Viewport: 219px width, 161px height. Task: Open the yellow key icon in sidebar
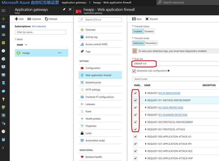point(3,99)
